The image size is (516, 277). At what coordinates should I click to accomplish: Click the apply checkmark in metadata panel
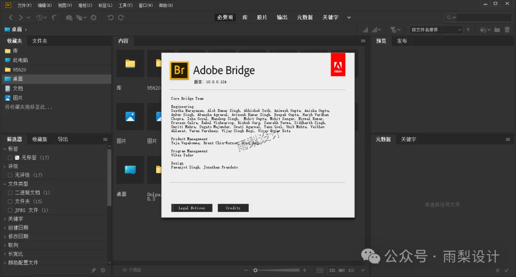click(507, 270)
